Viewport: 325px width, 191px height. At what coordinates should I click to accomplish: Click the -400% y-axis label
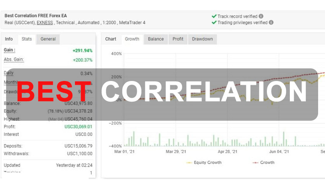[x=115, y=146]
